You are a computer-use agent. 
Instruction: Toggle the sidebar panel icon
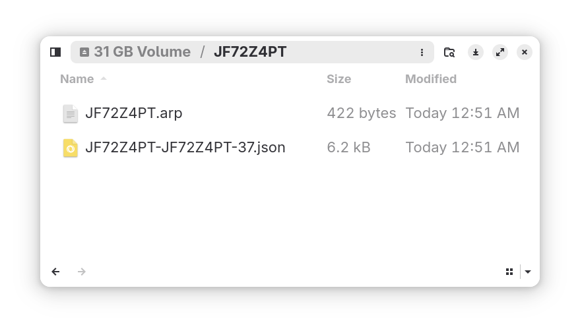[x=55, y=52]
